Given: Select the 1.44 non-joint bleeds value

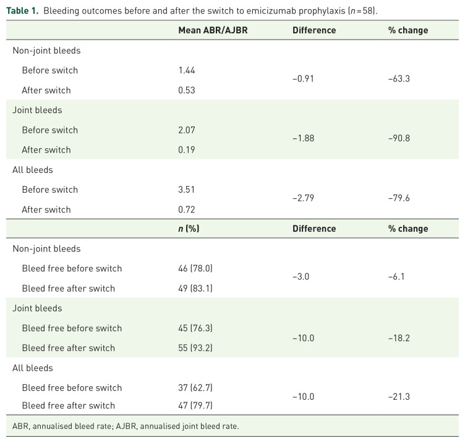Looking at the screenshot, I should click(x=187, y=70).
